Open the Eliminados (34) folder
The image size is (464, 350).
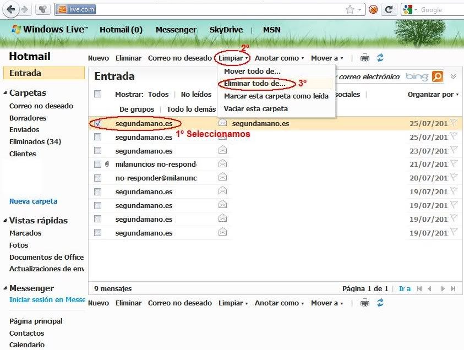(x=35, y=142)
